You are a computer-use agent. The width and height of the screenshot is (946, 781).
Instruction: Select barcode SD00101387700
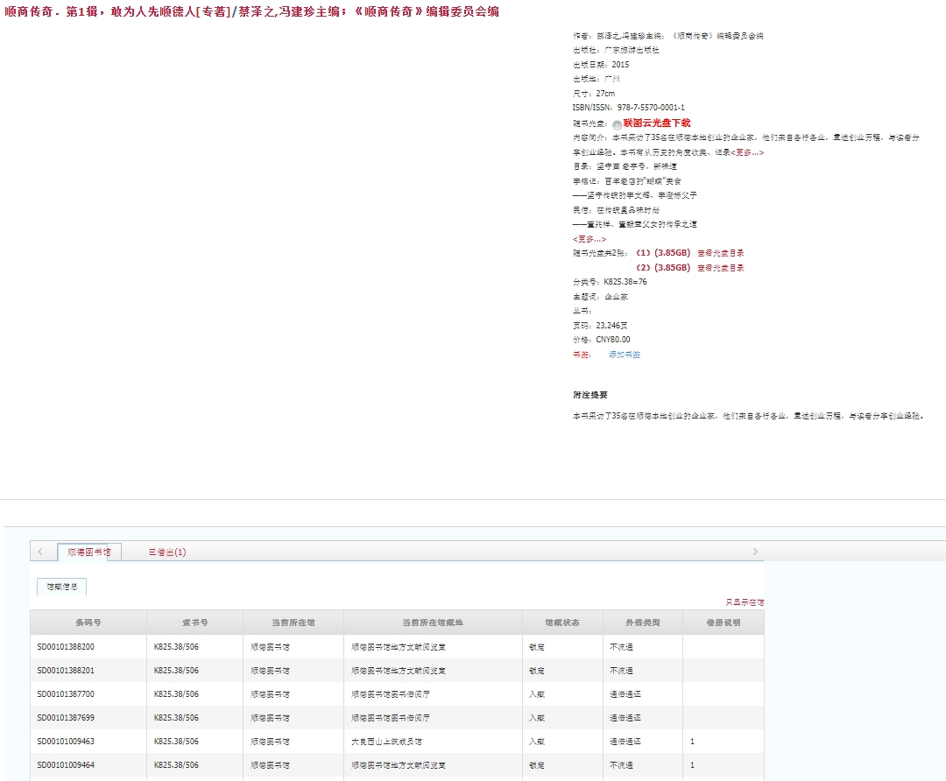tap(66, 694)
